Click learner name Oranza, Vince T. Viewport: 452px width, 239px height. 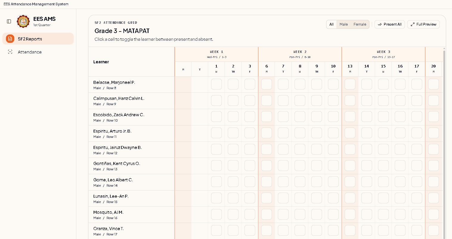(x=109, y=229)
